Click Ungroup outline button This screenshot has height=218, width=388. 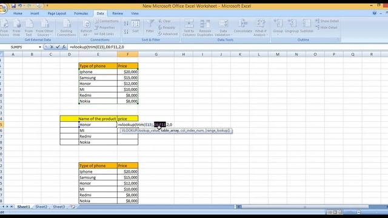292,27
